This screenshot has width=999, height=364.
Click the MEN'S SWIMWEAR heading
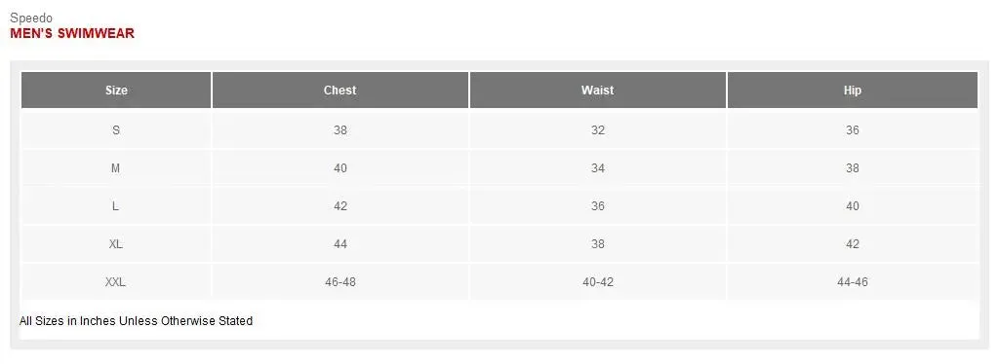72,34
